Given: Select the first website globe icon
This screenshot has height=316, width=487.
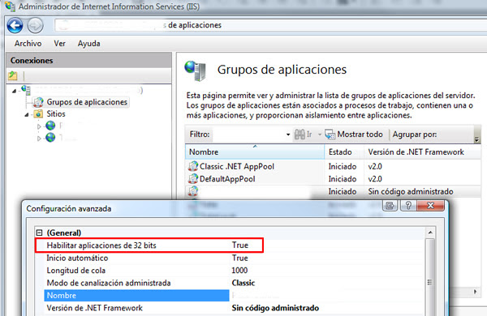Looking at the screenshot, I should click(x=50, y=126).
